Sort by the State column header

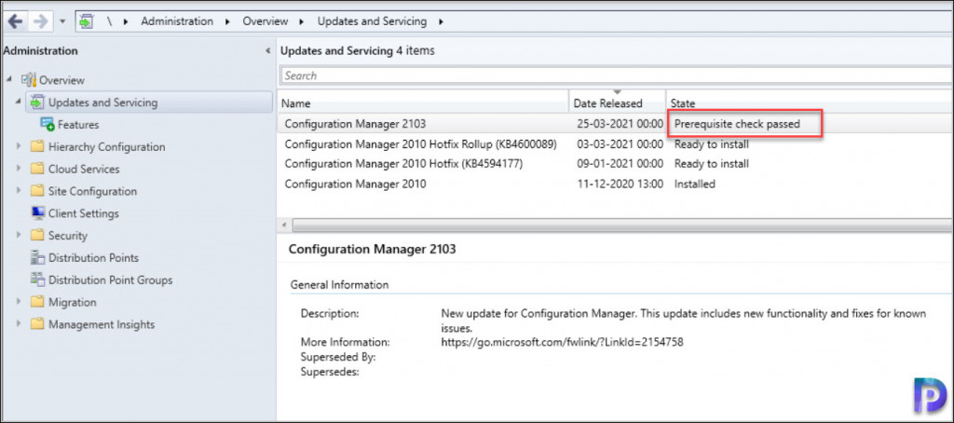tap(810, 102)
